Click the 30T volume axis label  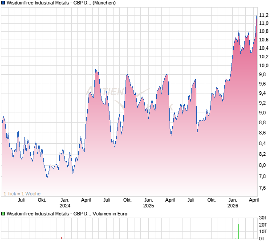coord(264,217)
